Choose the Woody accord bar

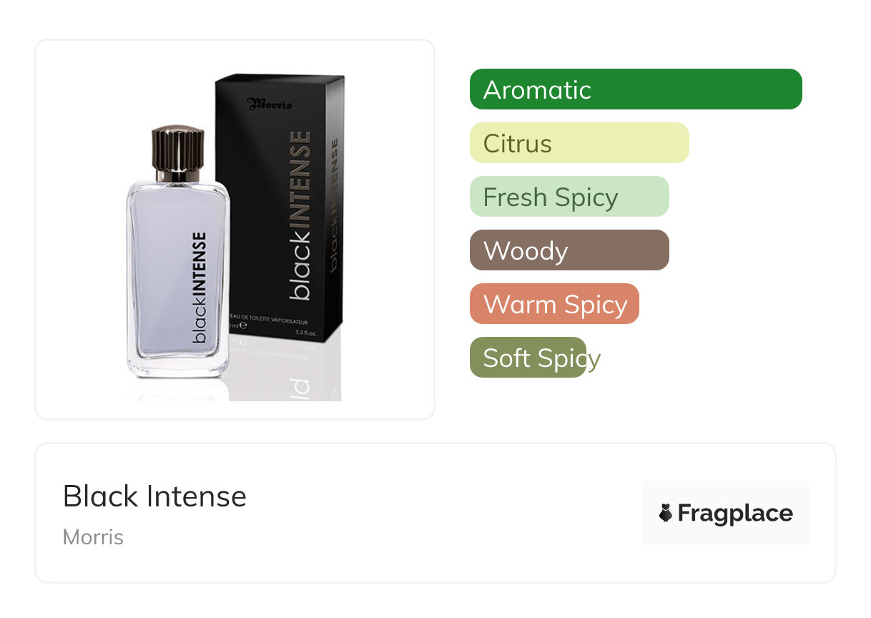tap(569, 250)
